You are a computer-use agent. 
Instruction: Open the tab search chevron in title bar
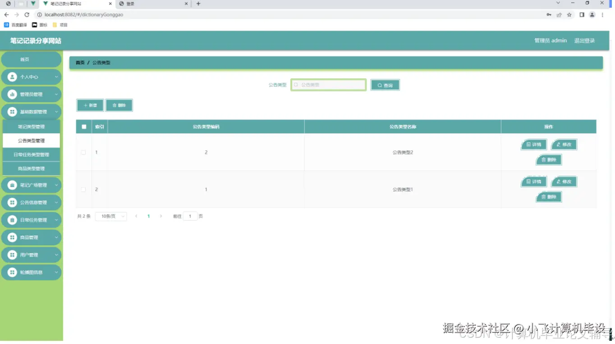(558, 3)
